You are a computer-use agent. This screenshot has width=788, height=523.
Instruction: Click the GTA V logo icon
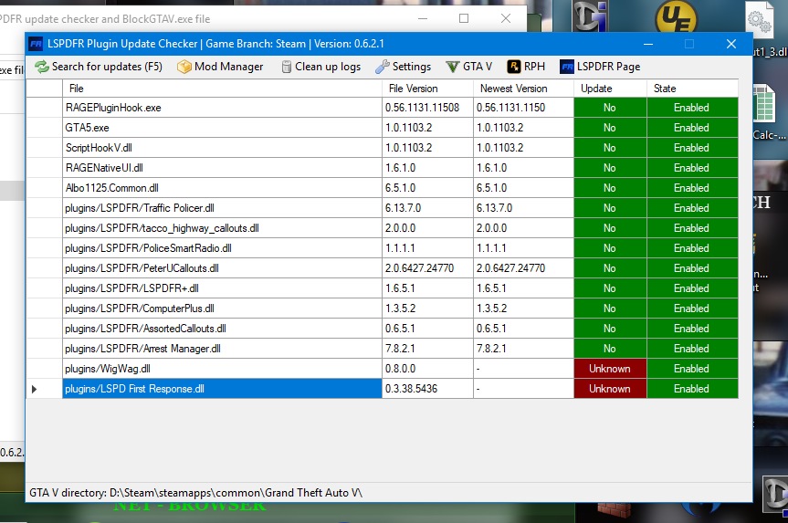pyautogui.click(x=453, y=67)
